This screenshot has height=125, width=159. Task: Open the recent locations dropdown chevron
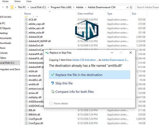3,7
